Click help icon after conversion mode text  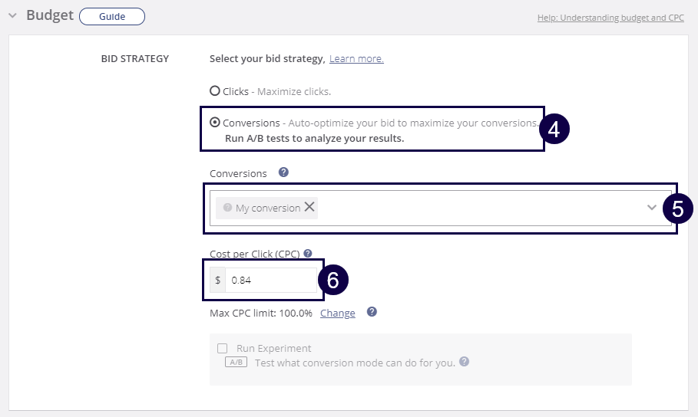[464, 362]
